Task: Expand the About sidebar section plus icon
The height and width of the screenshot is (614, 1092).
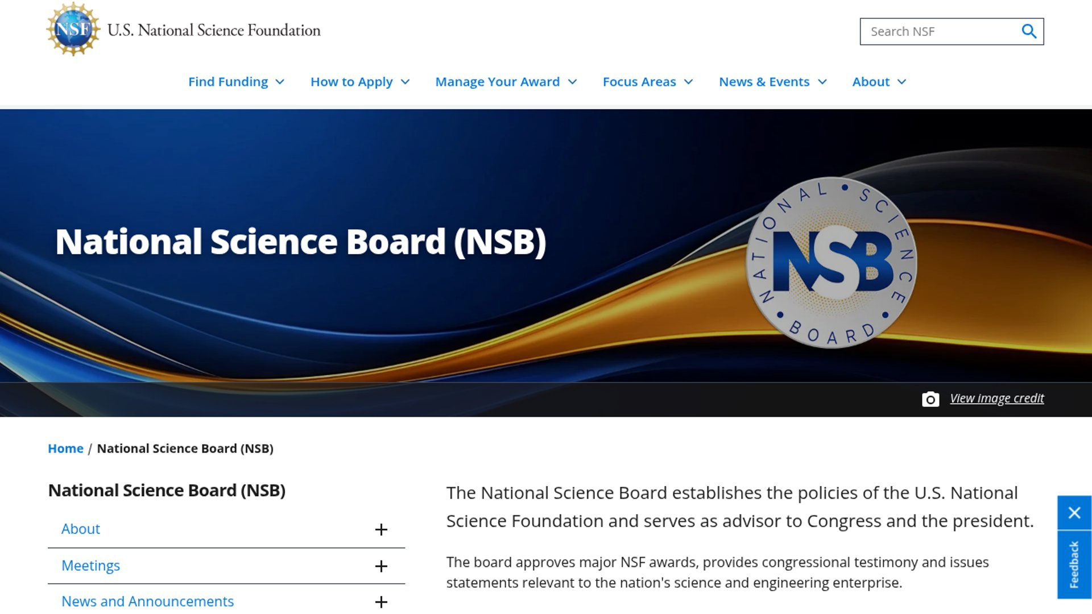Action: 381,529
